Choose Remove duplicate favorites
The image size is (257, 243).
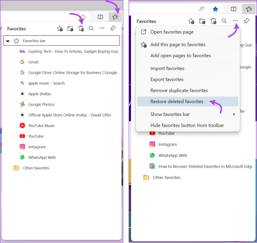pyautogui.click(x=188, y=90)
